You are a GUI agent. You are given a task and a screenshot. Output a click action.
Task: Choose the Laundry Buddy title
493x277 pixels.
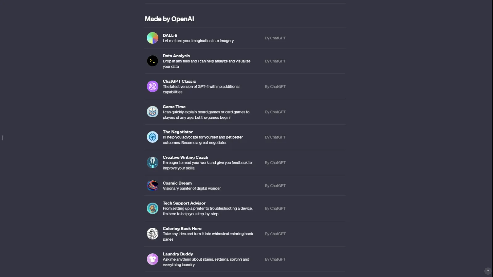178,254
